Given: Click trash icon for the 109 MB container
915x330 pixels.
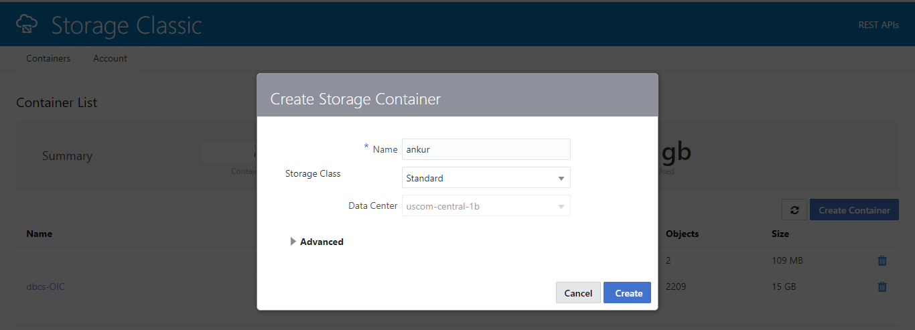Looking at the screenshot, I should coord(882,260).
